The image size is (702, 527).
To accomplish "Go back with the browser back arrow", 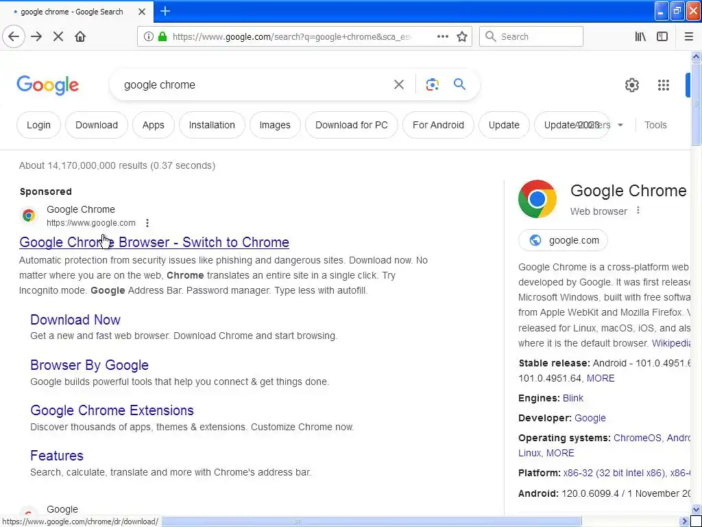I will point(14,36).
